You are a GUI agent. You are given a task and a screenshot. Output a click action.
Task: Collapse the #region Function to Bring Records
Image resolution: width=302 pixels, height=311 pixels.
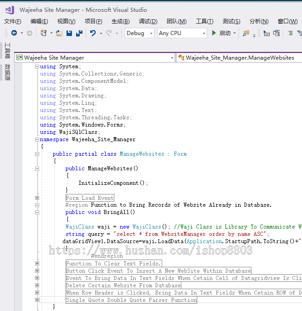pyautogui.click(x=37, y=205)
